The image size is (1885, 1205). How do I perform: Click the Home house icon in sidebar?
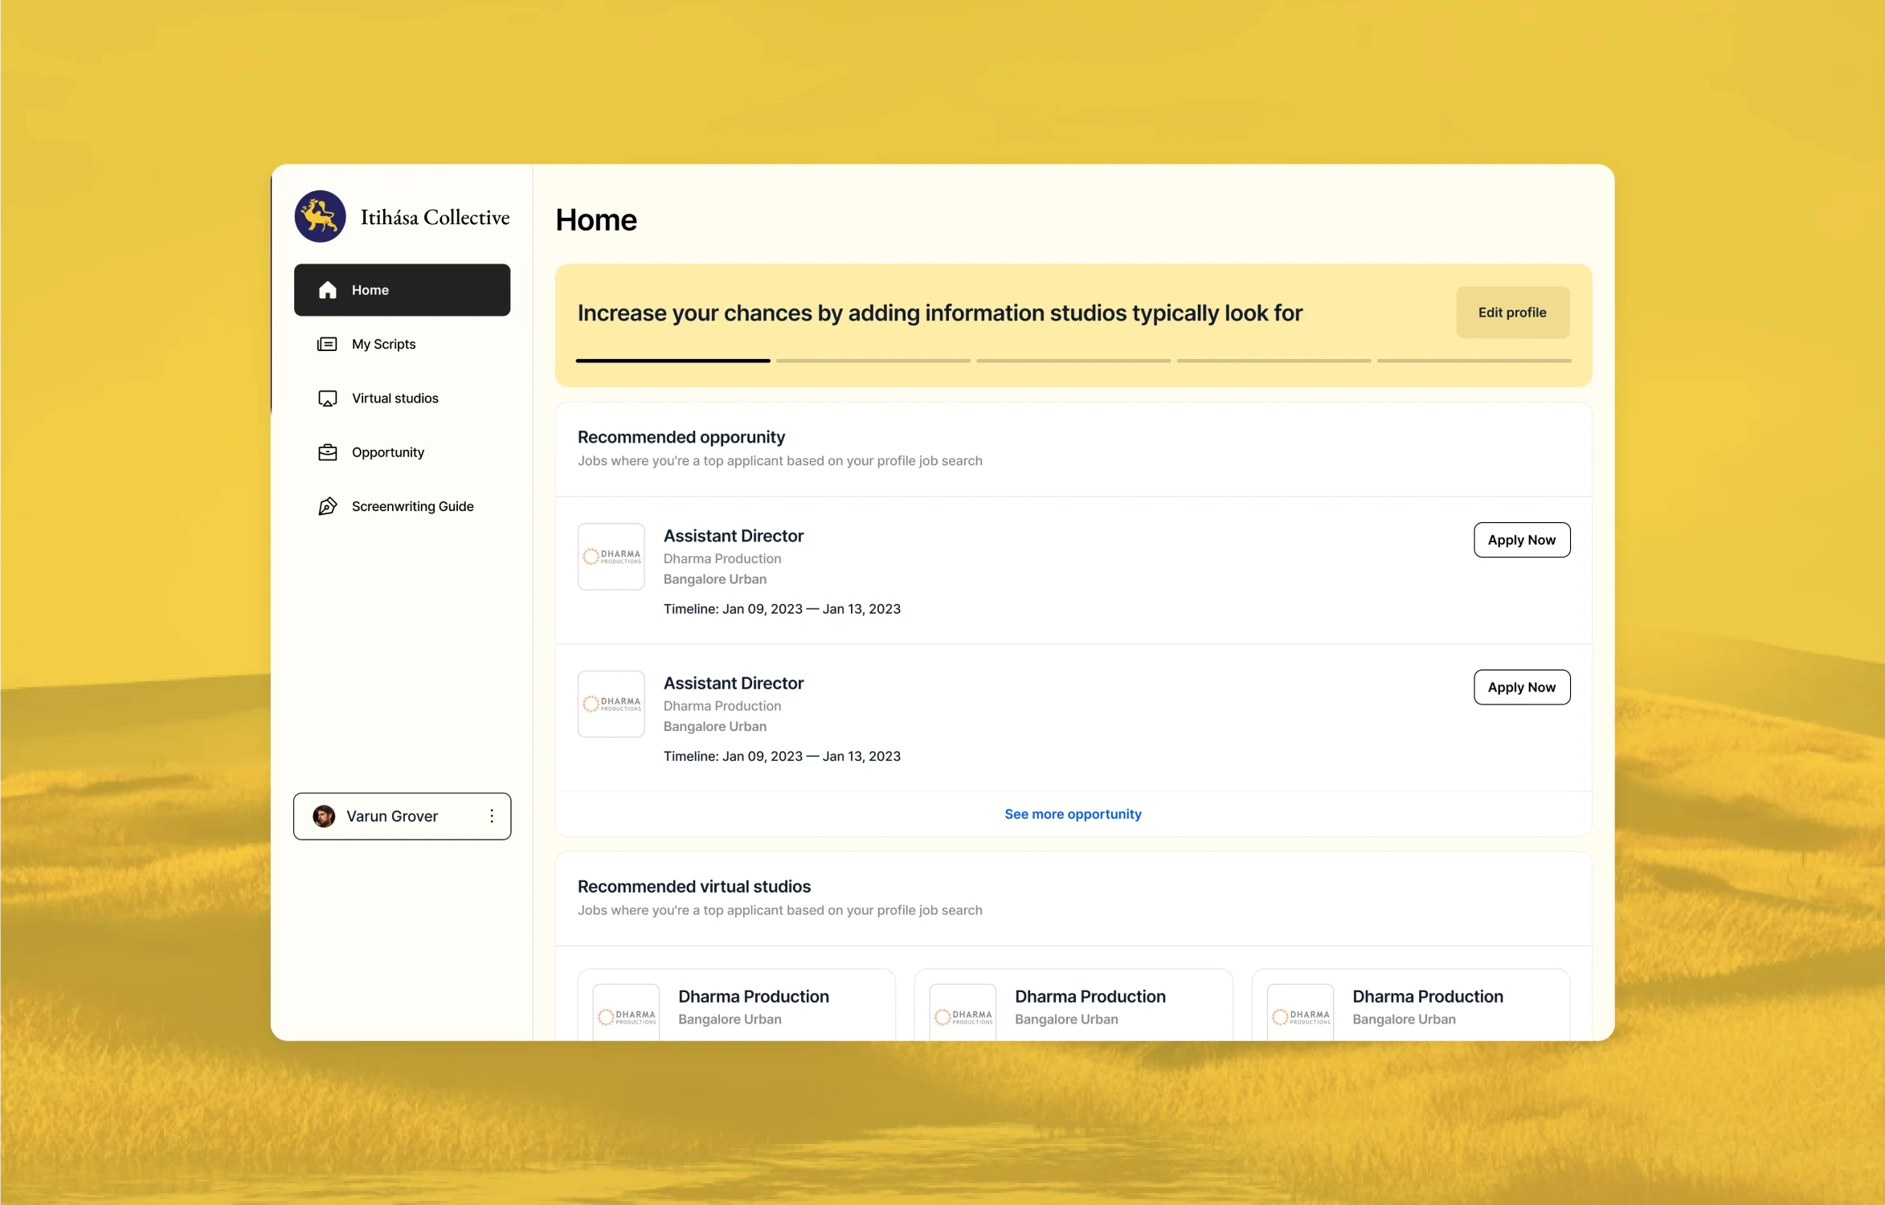pyautogui.click(x=328, y=290)
